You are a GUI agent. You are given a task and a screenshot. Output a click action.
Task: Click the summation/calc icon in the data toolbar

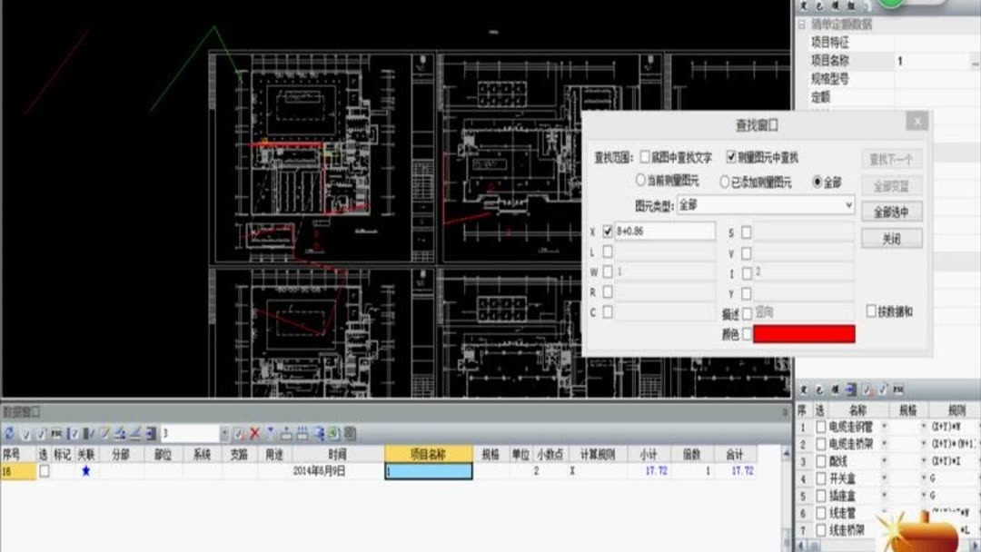click(x=119, y=434)
